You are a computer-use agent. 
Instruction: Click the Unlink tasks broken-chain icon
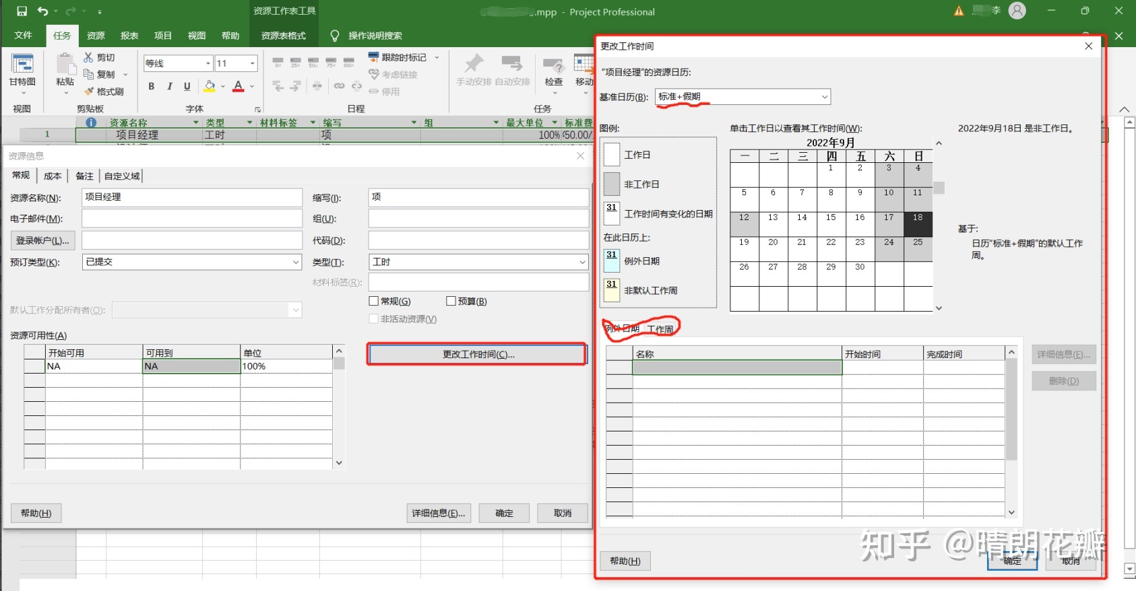tap(356, 86)
